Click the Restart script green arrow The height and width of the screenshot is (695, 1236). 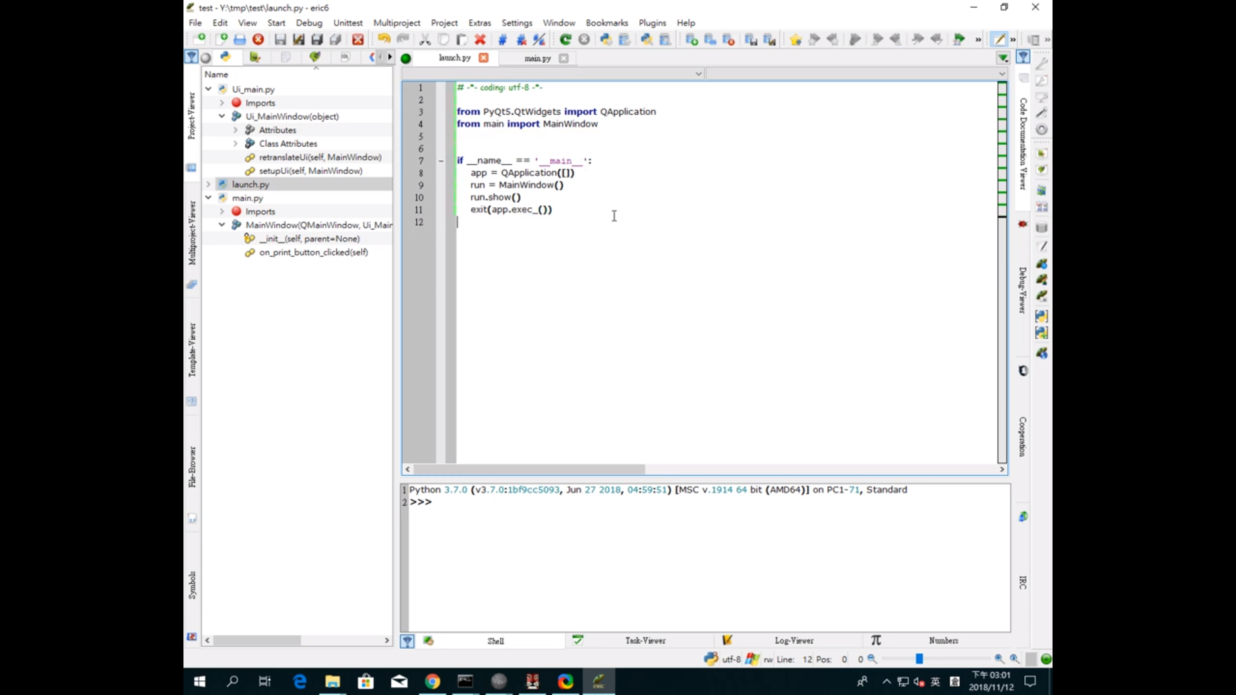click(565, 39)
